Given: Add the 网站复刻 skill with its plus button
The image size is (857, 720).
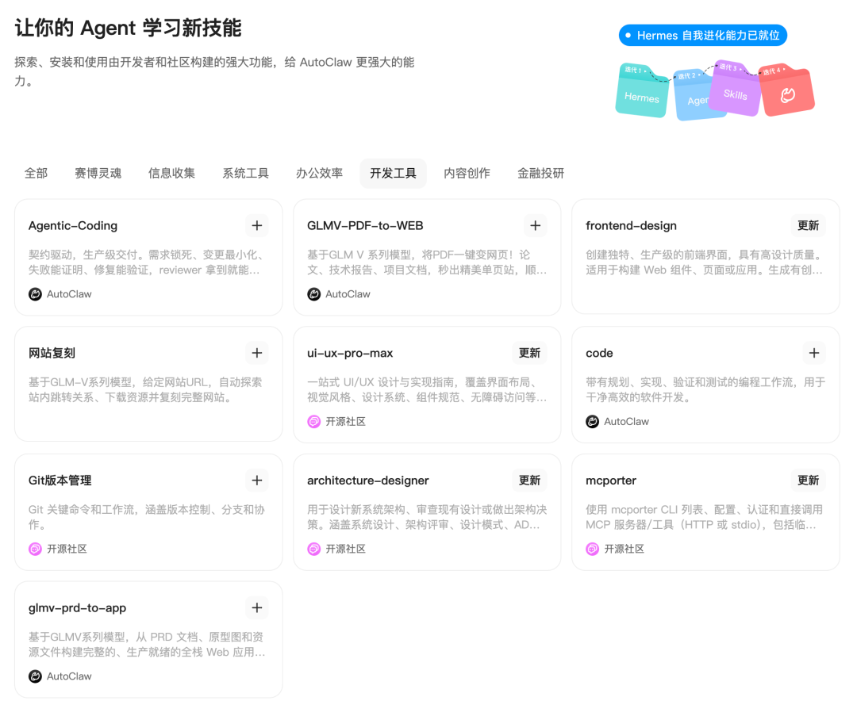Looking at the screenshot, I should [x=256, y=352].
